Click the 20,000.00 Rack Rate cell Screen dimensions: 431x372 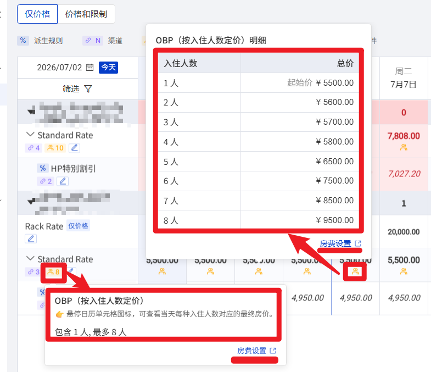[404, 232]
